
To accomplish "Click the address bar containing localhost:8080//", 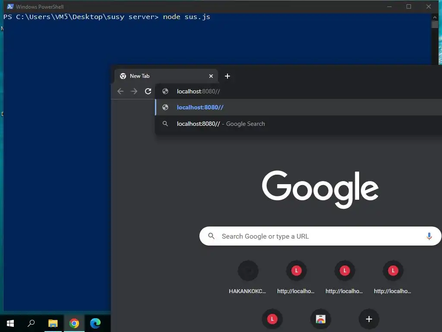I will tap(299, 91).
